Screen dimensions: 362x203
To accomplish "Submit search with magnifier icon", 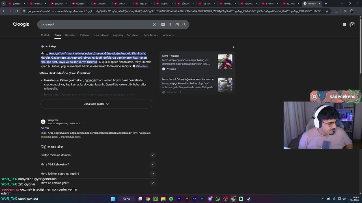I will point(184,25).
